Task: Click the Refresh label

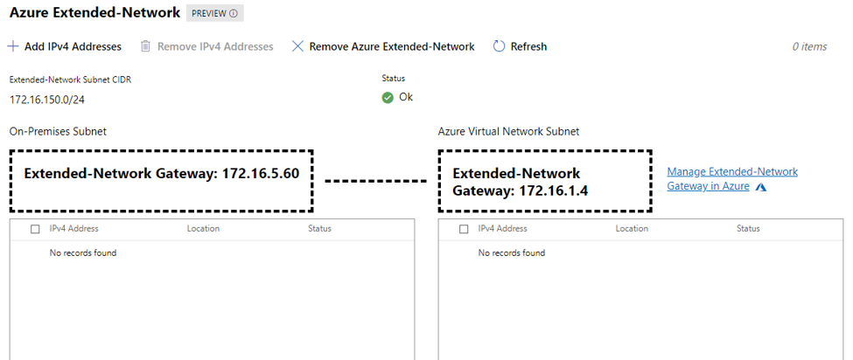Action: click(528, 46)
